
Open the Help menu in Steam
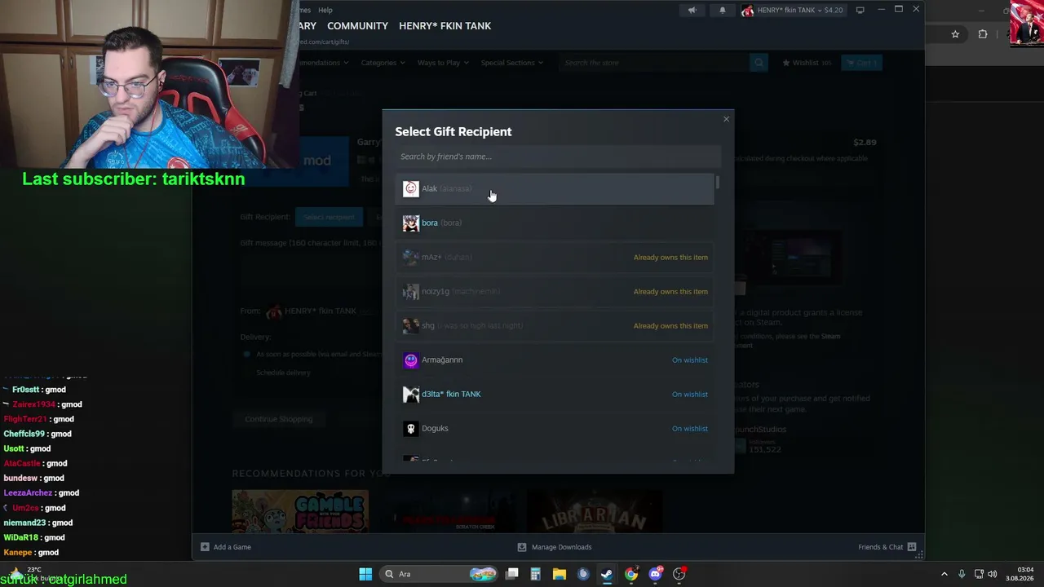click(x=325, y=10)
